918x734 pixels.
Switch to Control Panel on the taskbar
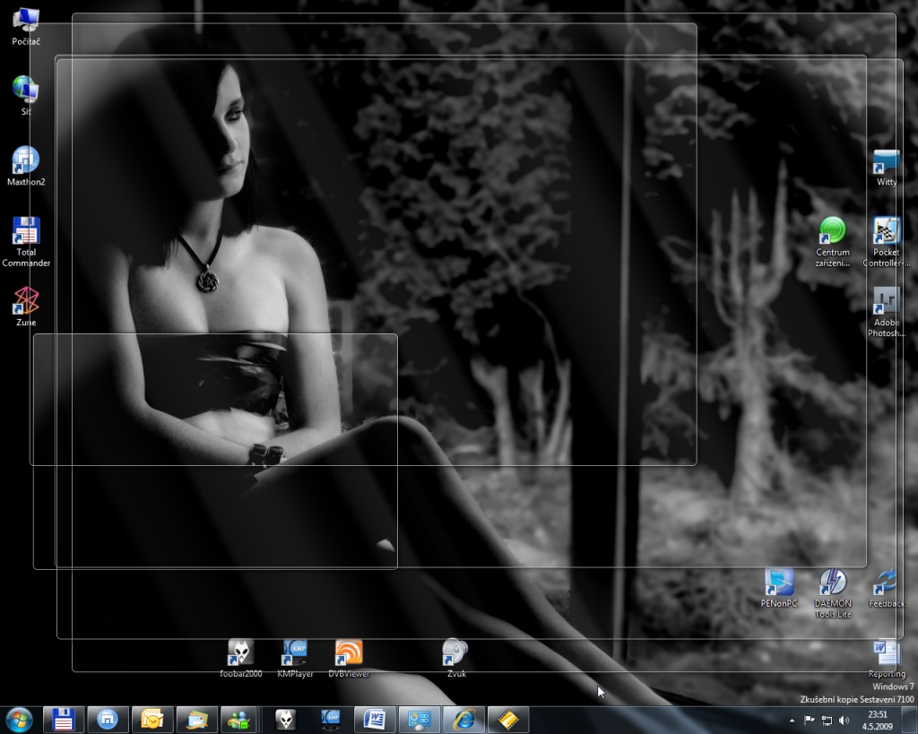click(420, 720)
